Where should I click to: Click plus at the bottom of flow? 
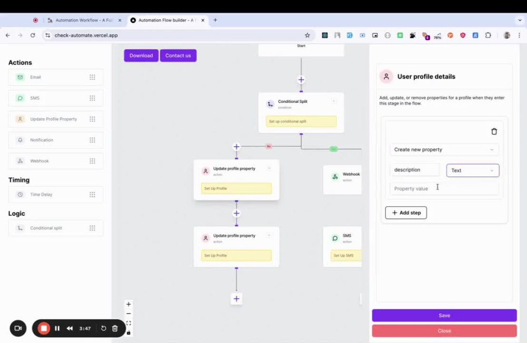coord(236,299)
